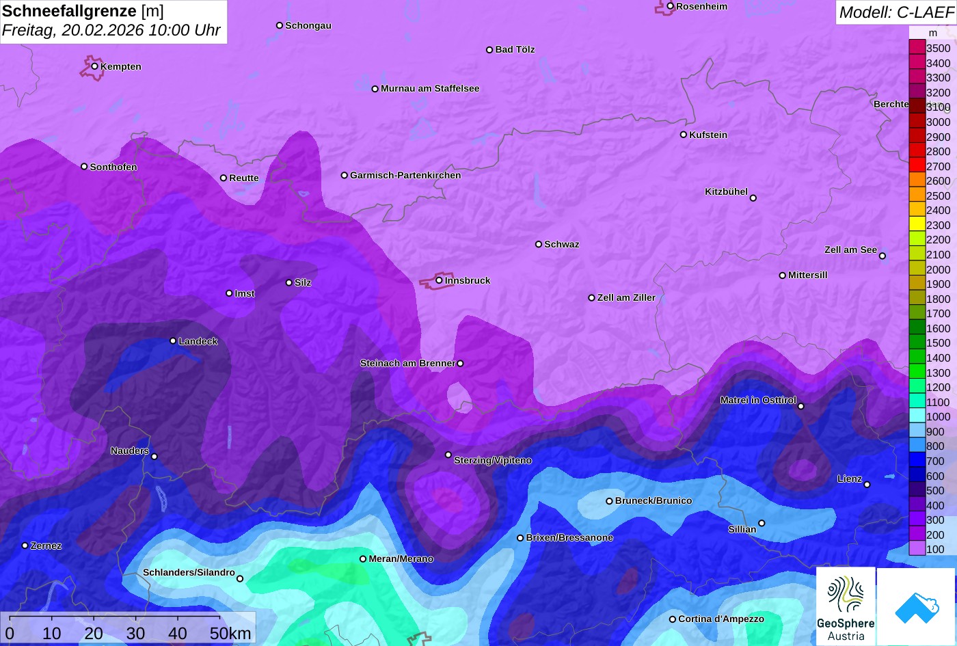
Task: Click the legend unit label m
Action: coord(933,33)
